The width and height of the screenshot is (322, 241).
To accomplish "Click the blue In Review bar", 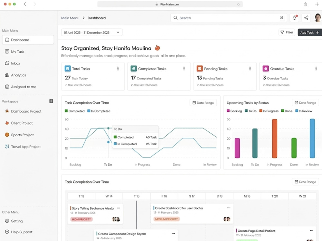I will tap(312, 138).
